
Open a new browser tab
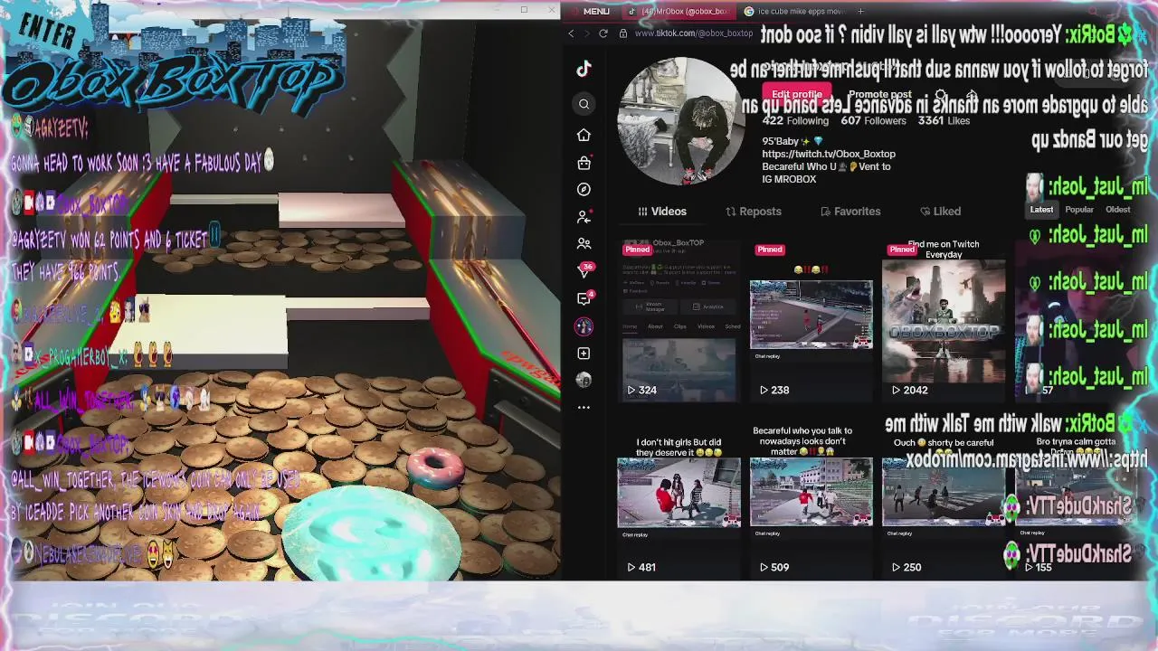[860, 11]
